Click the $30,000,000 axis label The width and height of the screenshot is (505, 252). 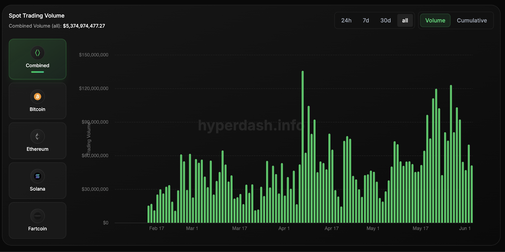pos(95,189)
